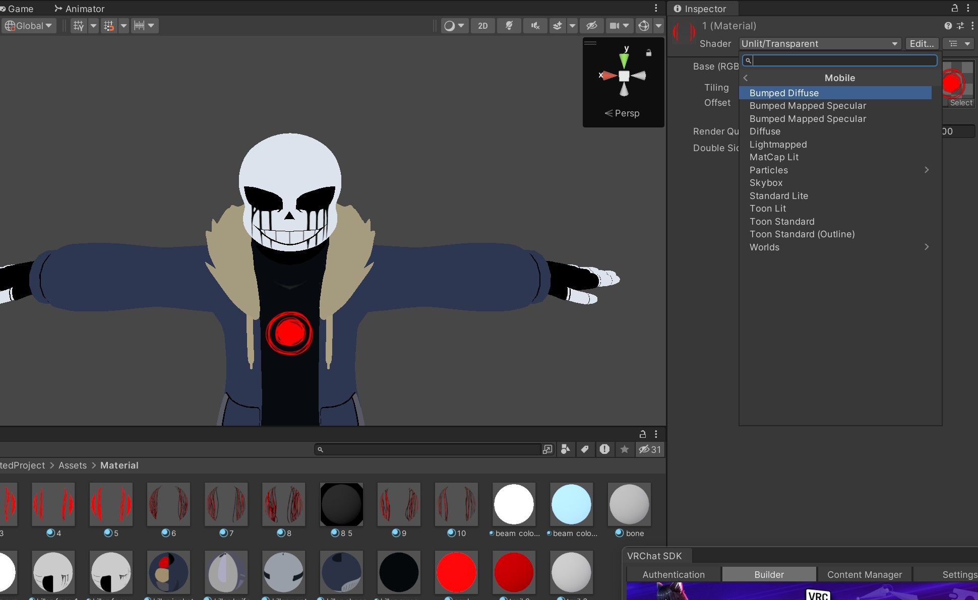Viewport: 978px width, 600px height.
Task: Toggle 2D scene view mode
Action: tap(482, 26)
